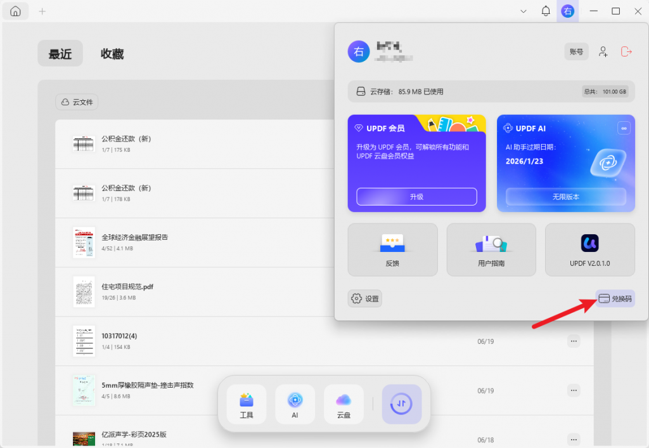649x448 pixels.
Task: Open 10317012(4) file
Action: [x=324, y=341]
